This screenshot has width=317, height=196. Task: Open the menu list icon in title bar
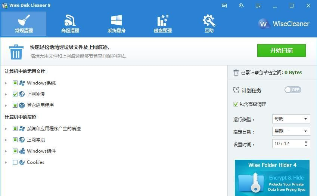[x=258, y=6]
